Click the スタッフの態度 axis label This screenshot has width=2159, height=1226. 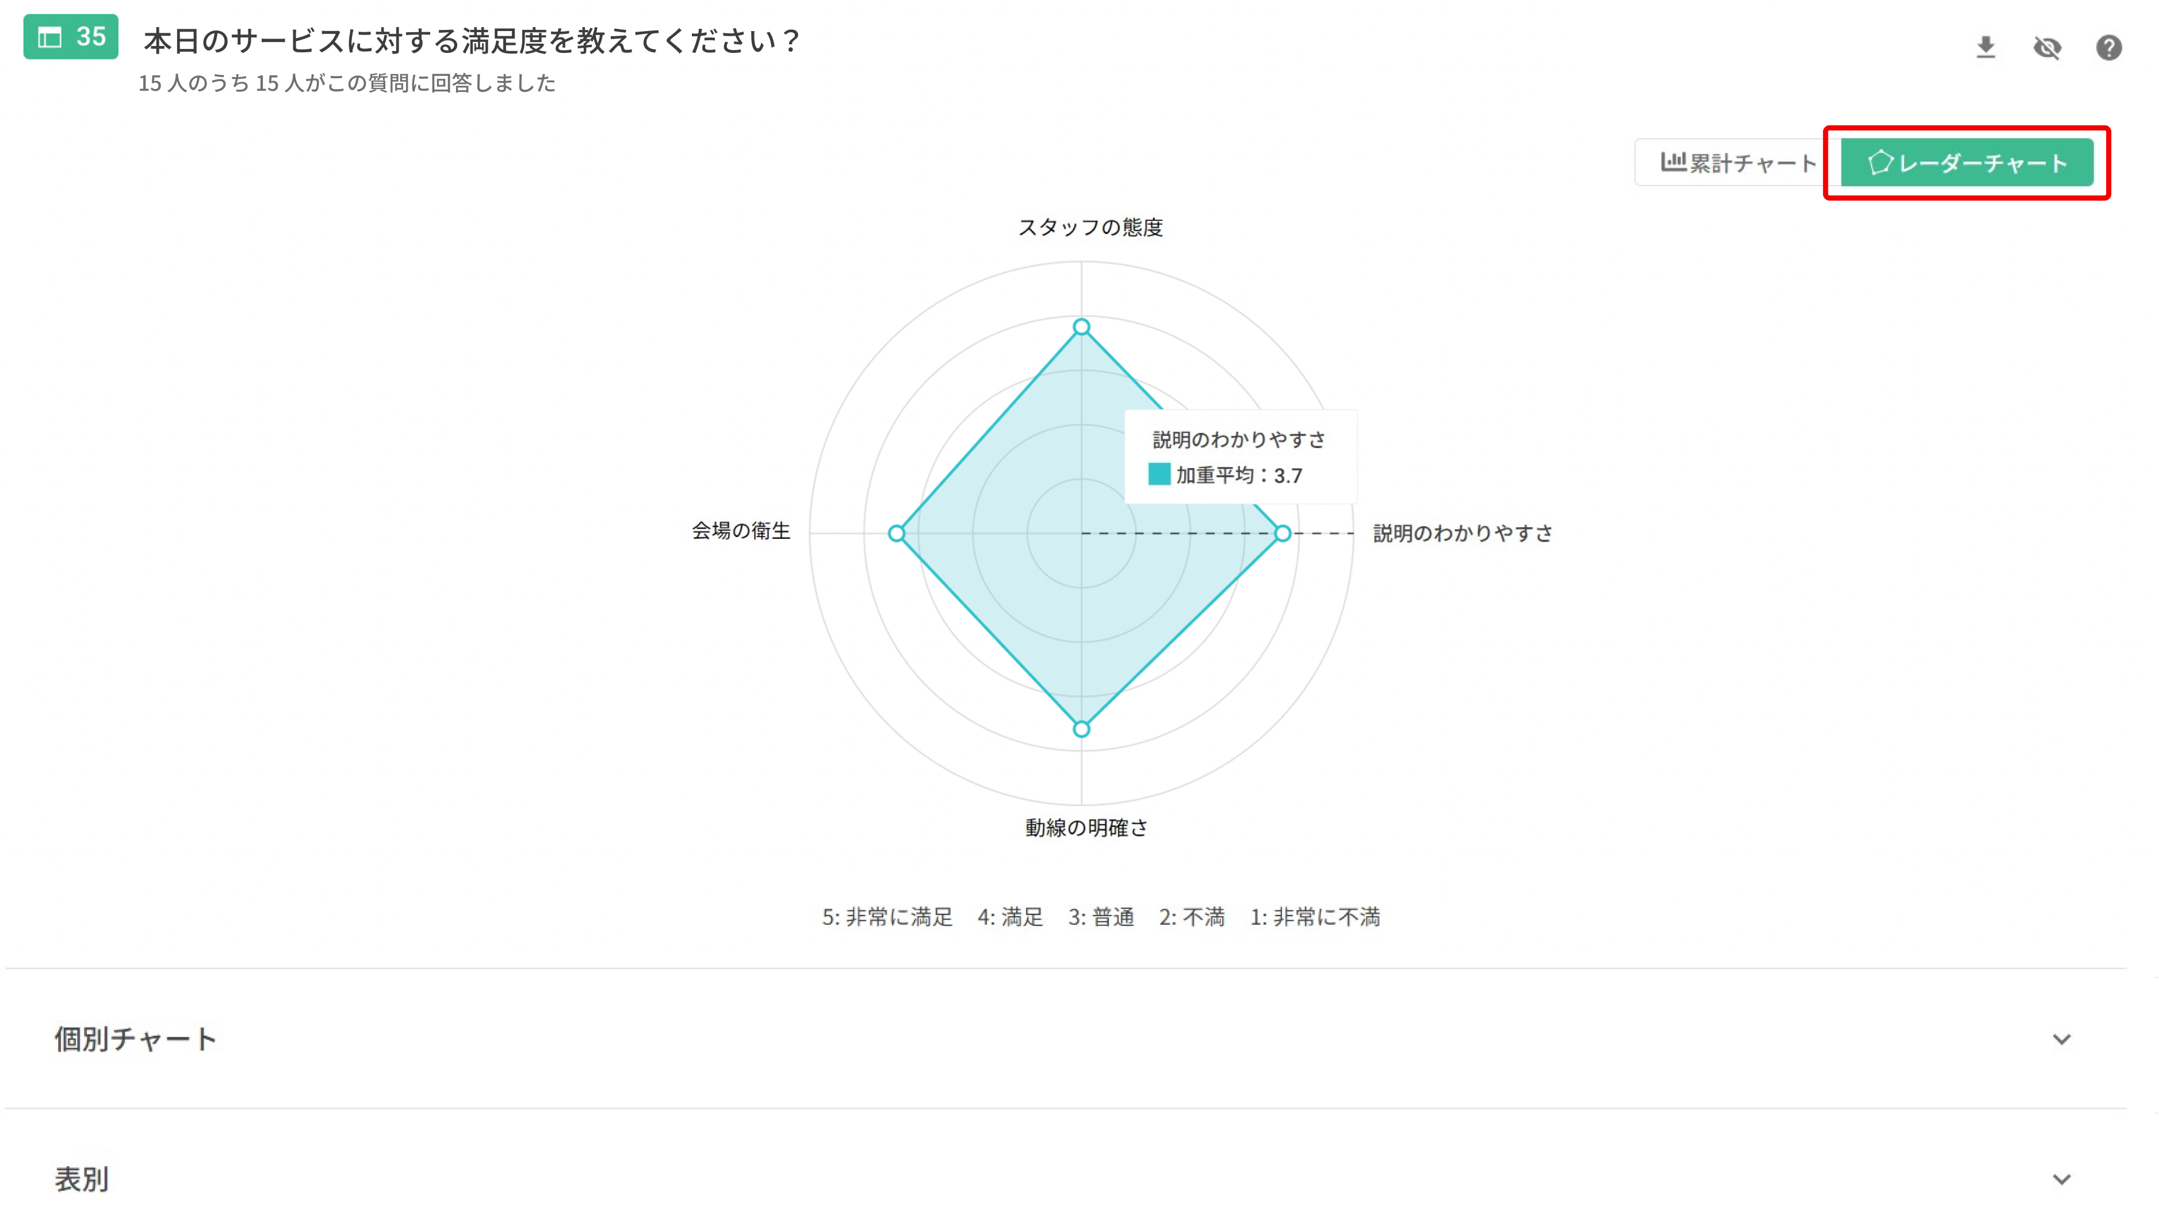coord(1090,227)
